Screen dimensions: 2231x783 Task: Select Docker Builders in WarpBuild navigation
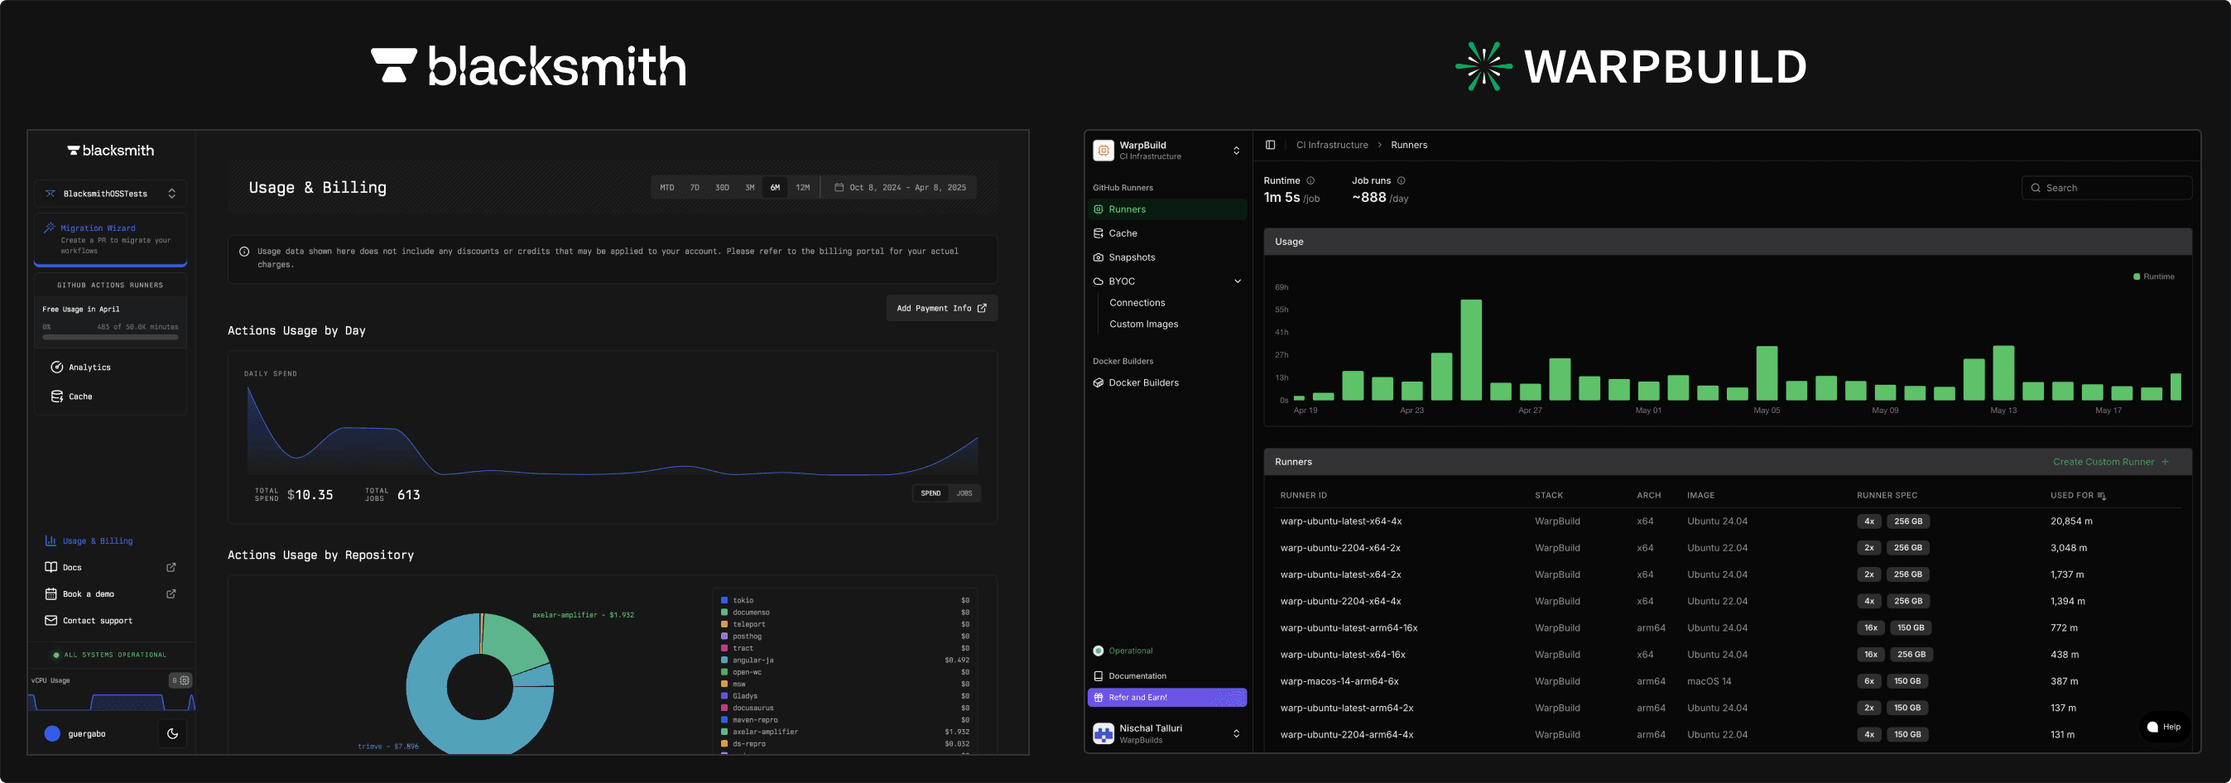coord(1143,382)
